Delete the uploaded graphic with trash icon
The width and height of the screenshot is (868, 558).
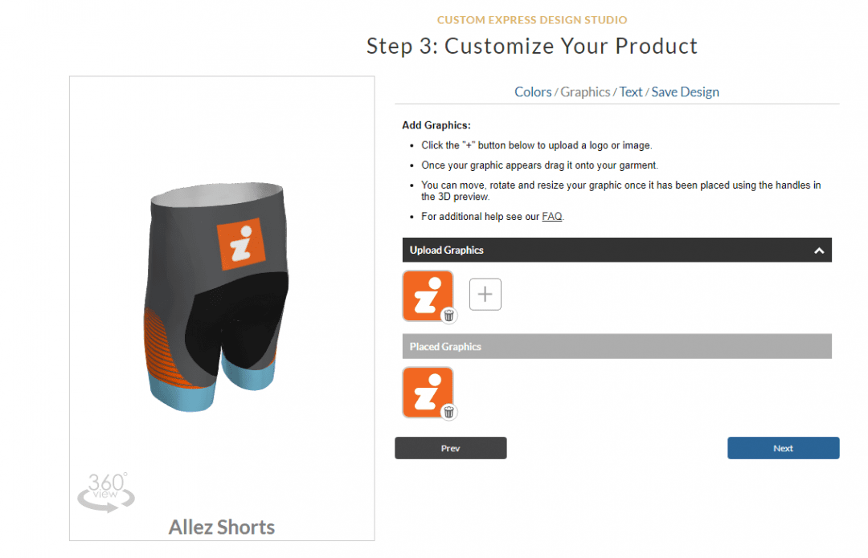tap(449, 316)
